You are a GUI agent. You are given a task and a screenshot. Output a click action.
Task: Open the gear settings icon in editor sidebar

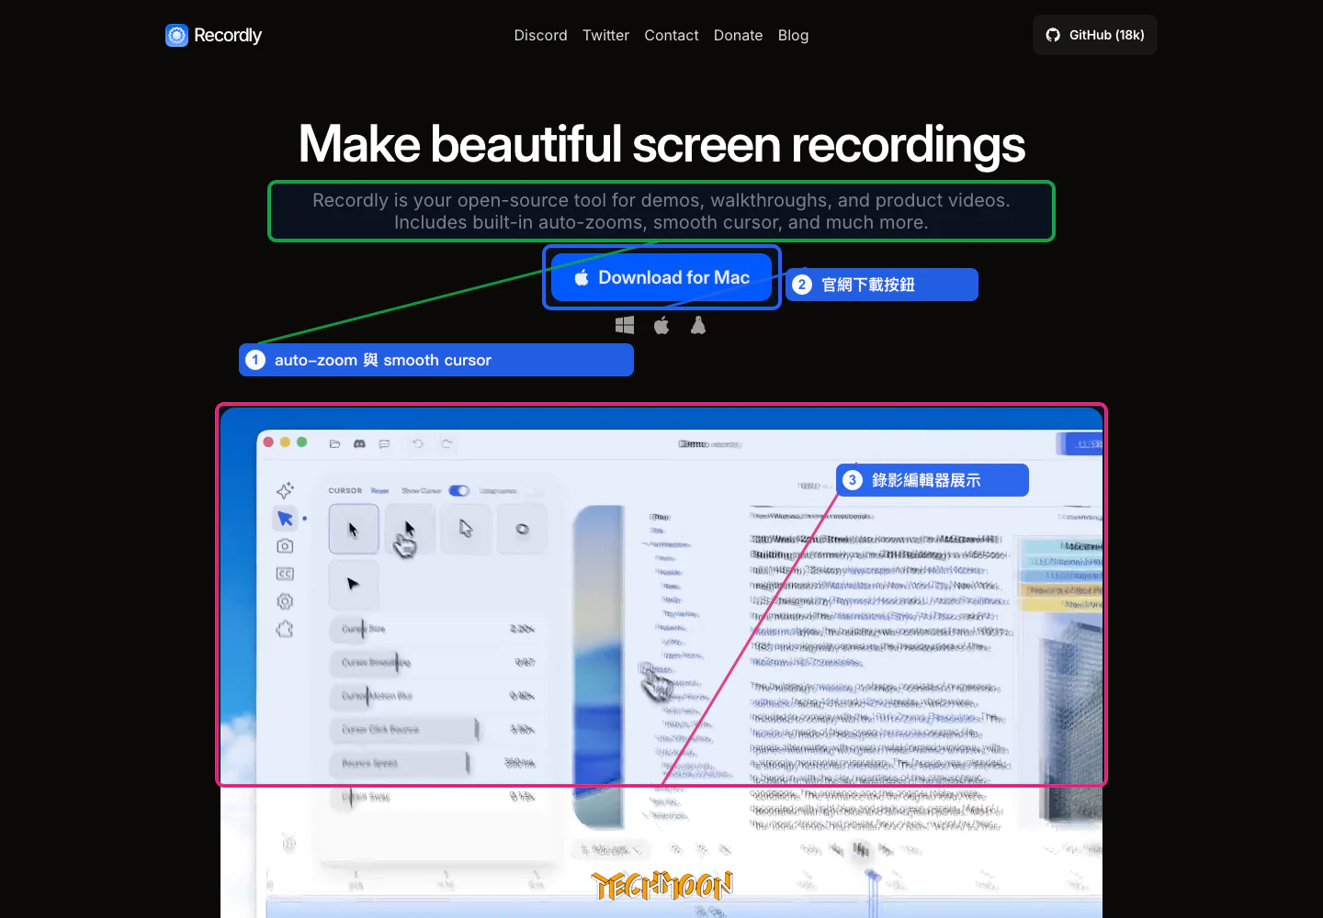point(285,601)
